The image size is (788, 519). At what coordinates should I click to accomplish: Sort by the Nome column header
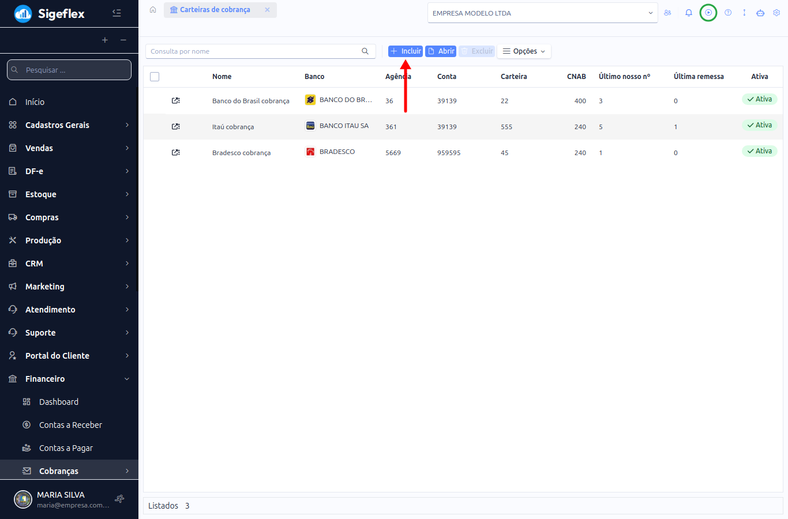click(222, 77)
